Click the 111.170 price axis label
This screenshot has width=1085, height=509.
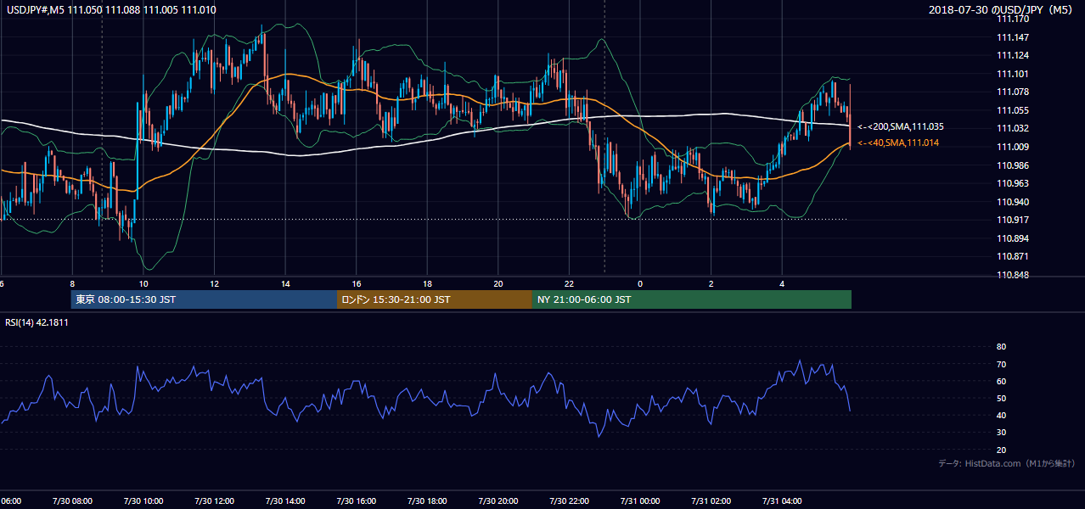tap(1013, 19)
